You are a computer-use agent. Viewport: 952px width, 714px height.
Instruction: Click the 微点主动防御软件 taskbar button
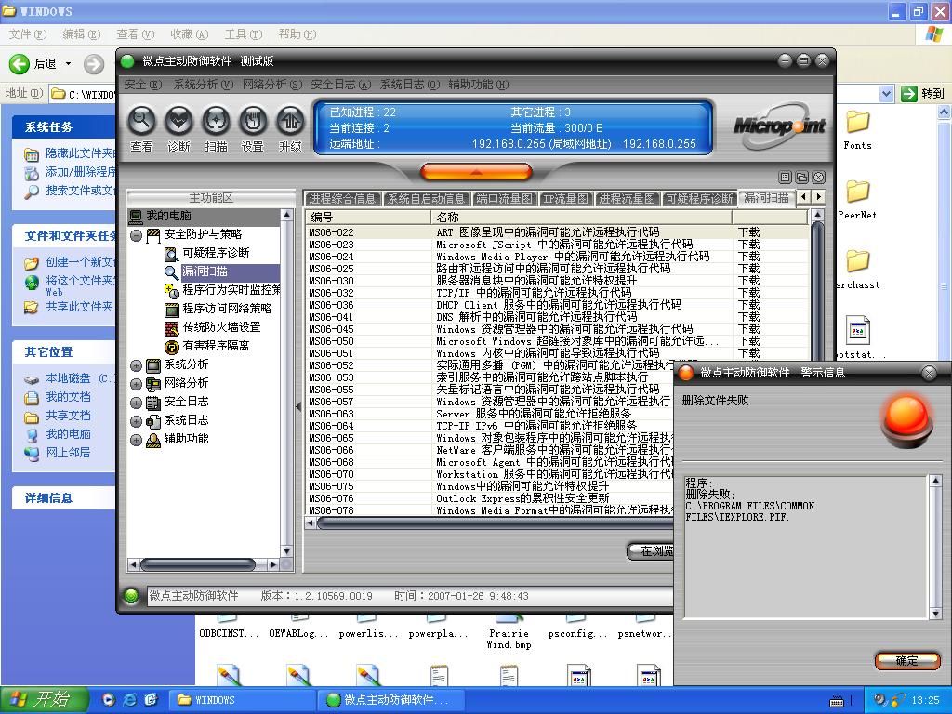click(x=391, y=700)
